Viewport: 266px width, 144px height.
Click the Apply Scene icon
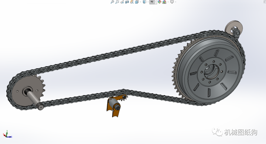[x=164, y=2]
